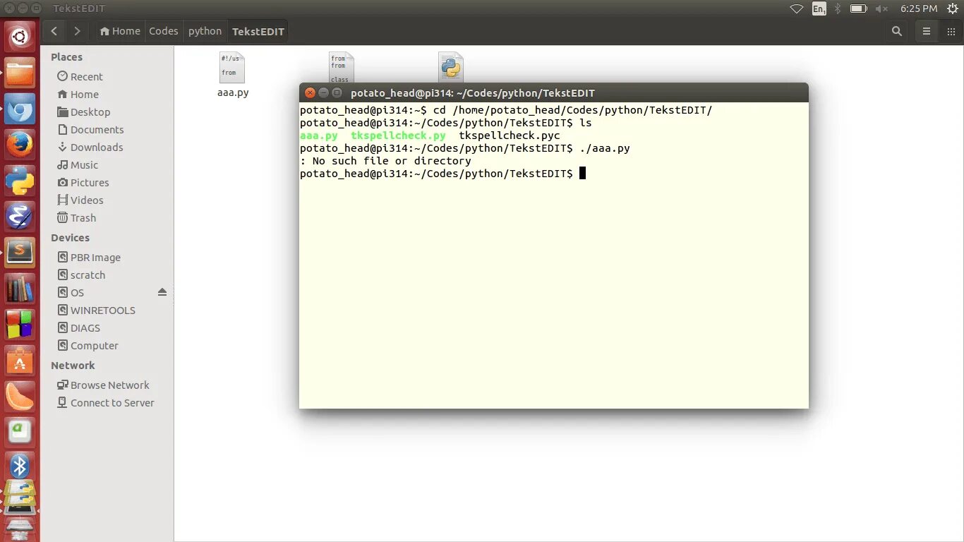Click the TekstEDIT breadcrumb in path bar
The height and width of the screenshot is (542, 964).
pos(258,31)
